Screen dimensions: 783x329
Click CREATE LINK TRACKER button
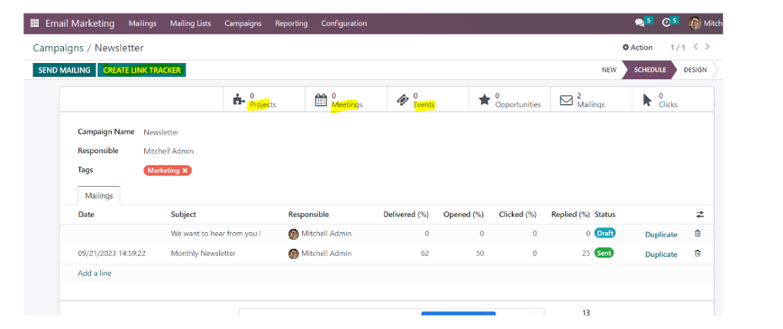141,70
